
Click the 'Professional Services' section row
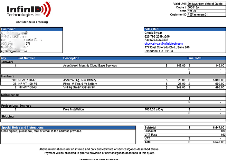click(x=113, y=106)
